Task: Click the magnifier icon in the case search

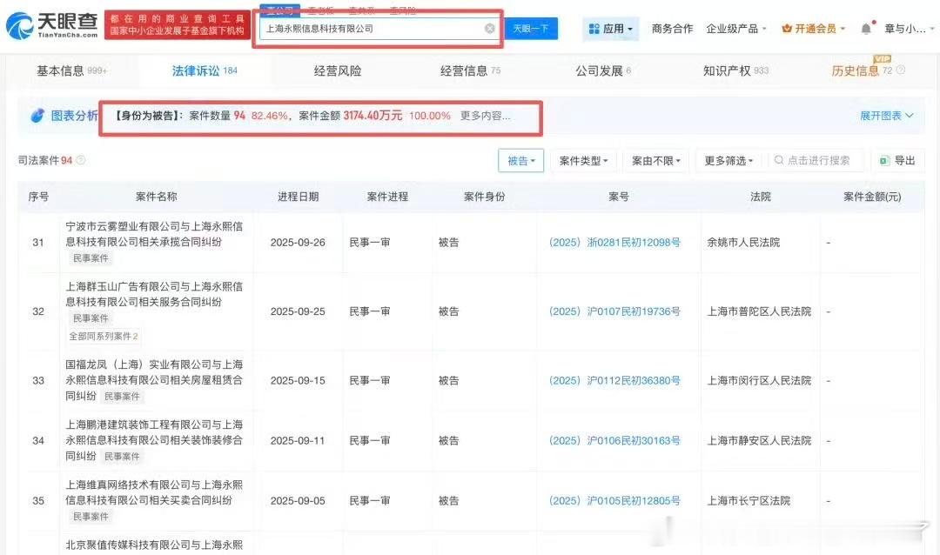Action: (x=779, y=160)
